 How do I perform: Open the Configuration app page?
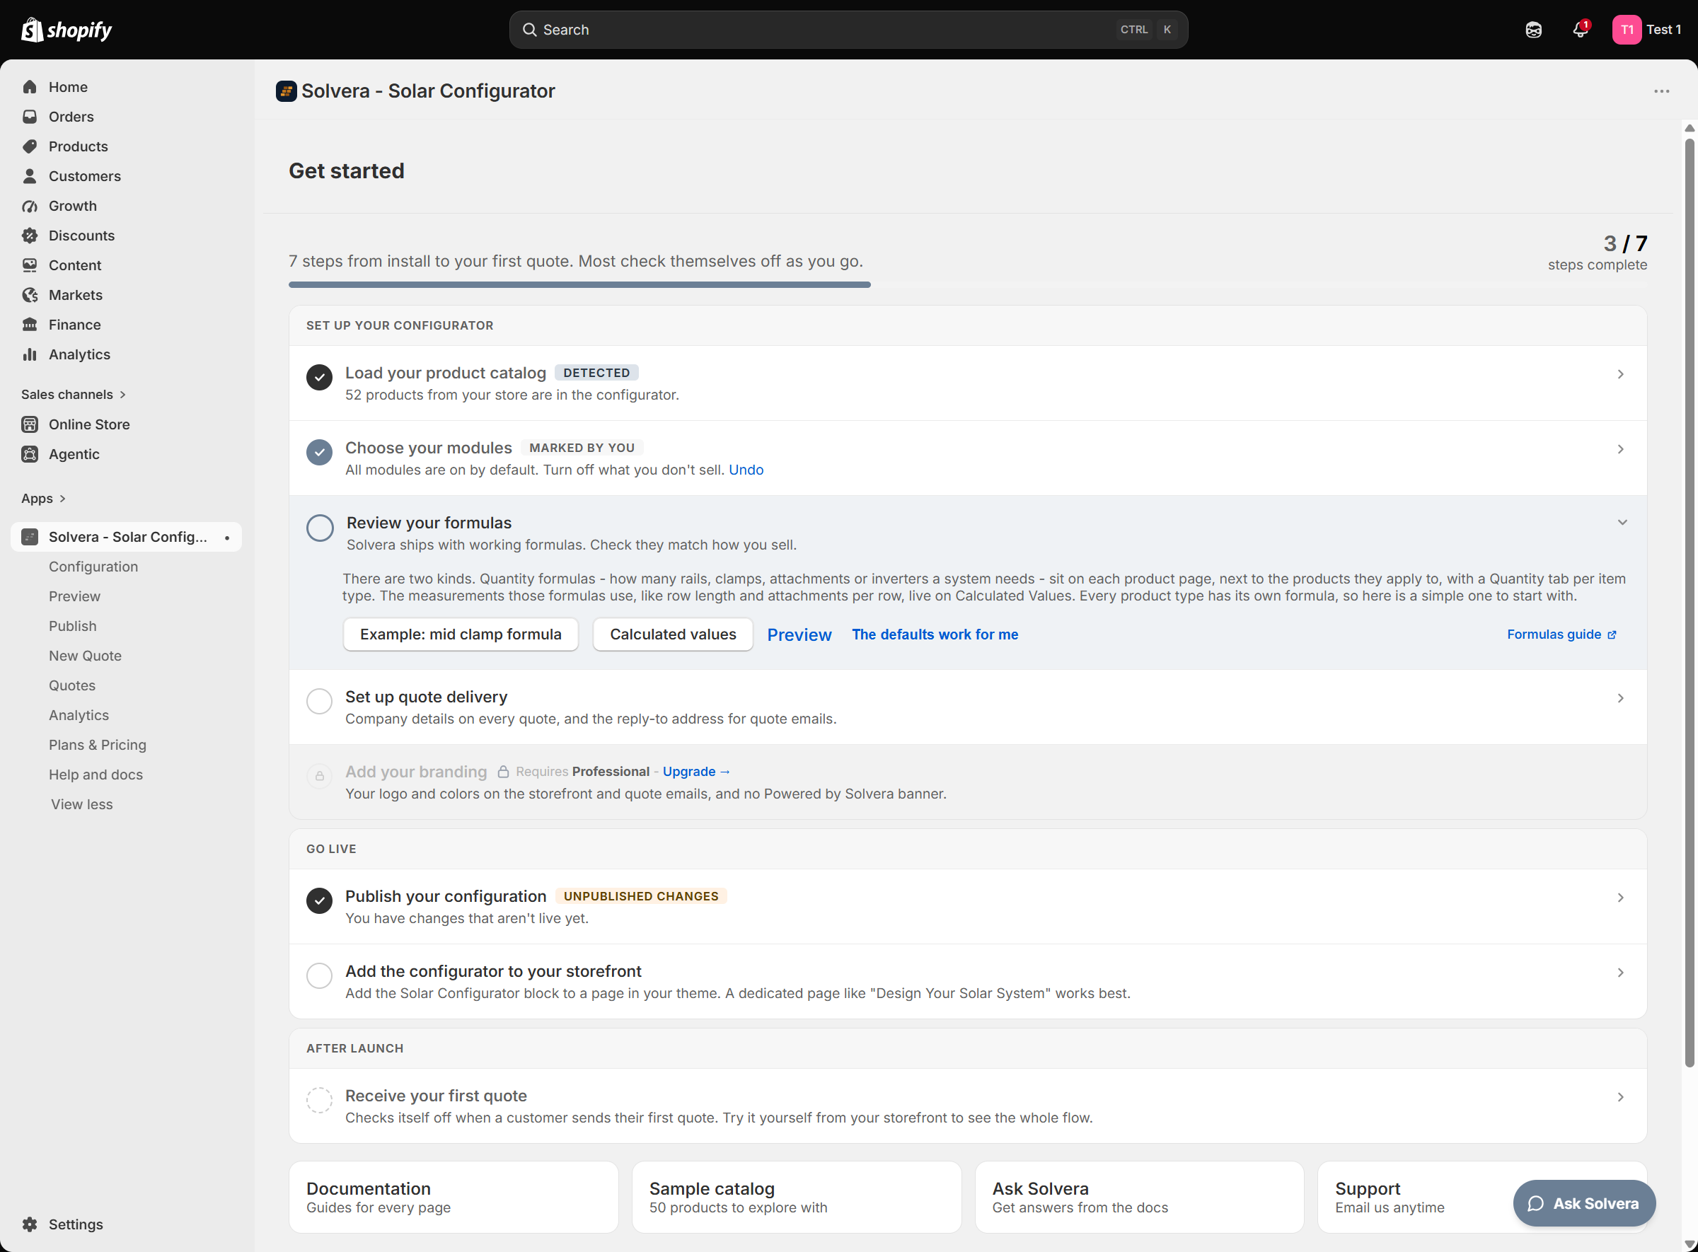(x=93, y=567)
